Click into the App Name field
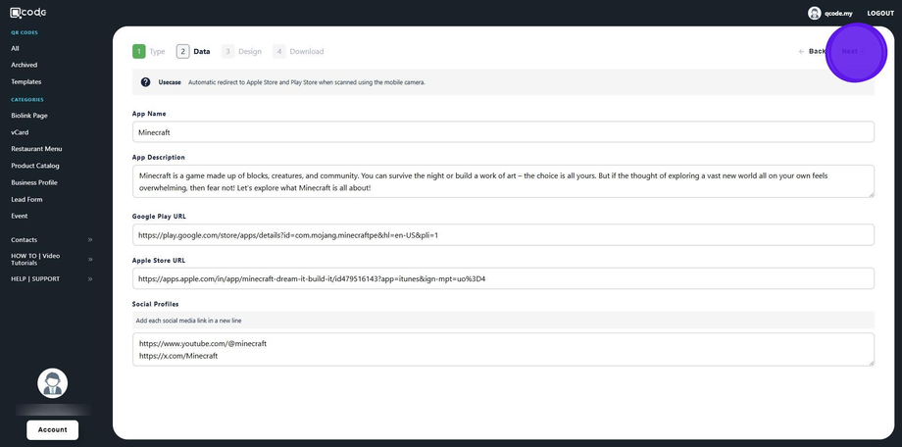Screen dimensions: 902x447 [503, 131]
